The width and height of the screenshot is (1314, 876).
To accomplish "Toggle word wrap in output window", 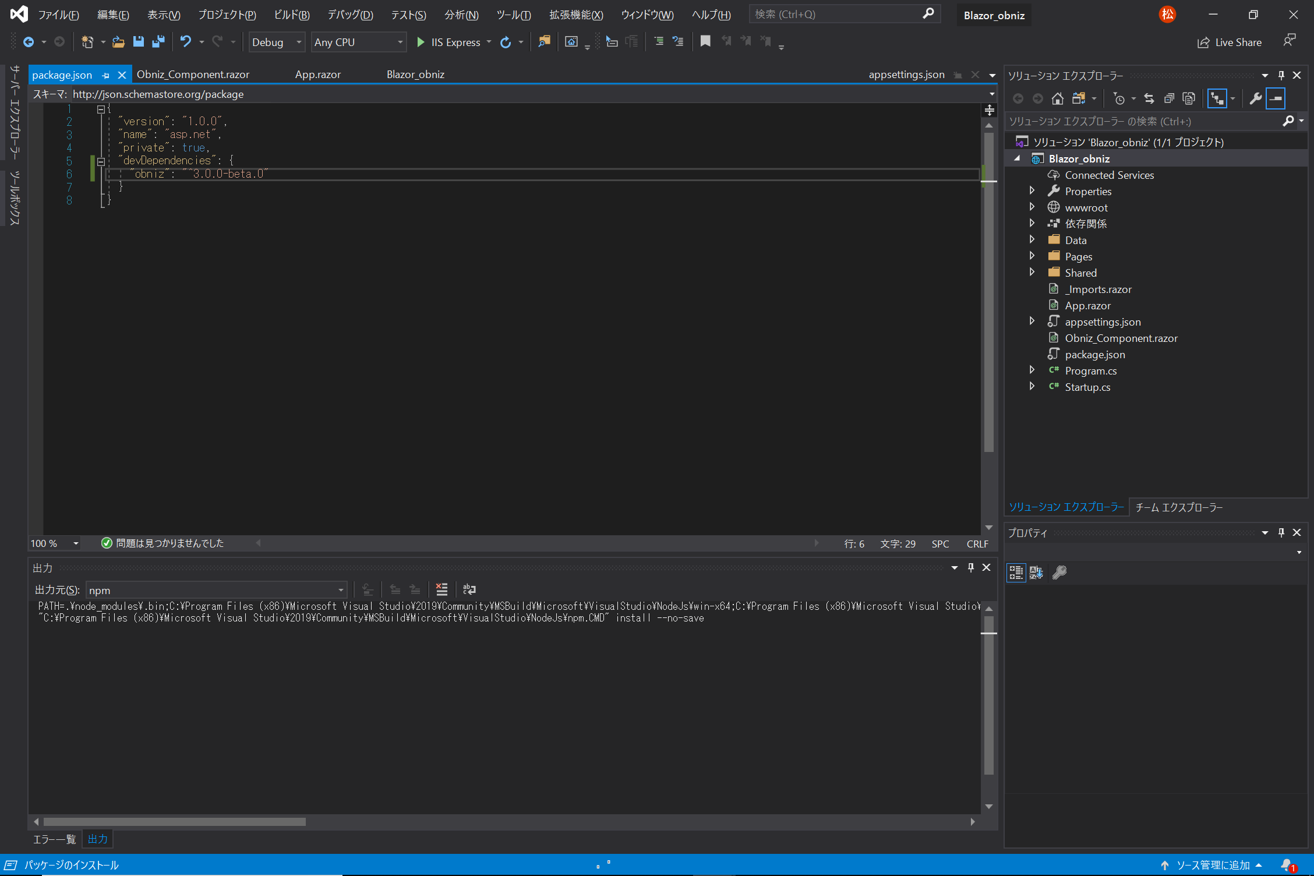I will (x=469, y=589).
